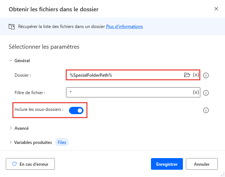Screen dimensions: 225x177
Task: Click the Enregistrer button
Action: [167, 164]
